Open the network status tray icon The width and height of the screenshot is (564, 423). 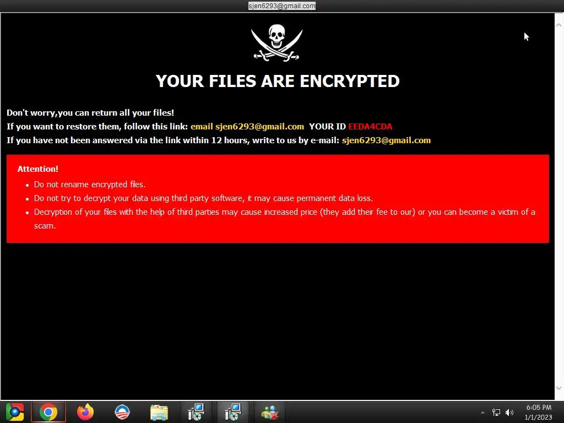(496, 412)
